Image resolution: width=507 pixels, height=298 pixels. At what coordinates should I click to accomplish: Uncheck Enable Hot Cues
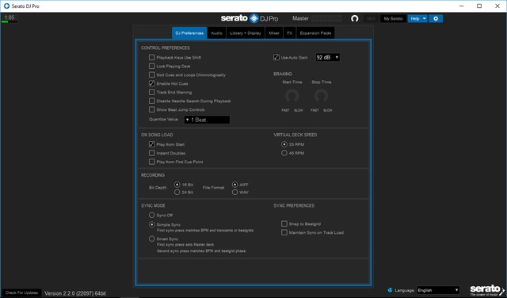click(x=151, y=83)
